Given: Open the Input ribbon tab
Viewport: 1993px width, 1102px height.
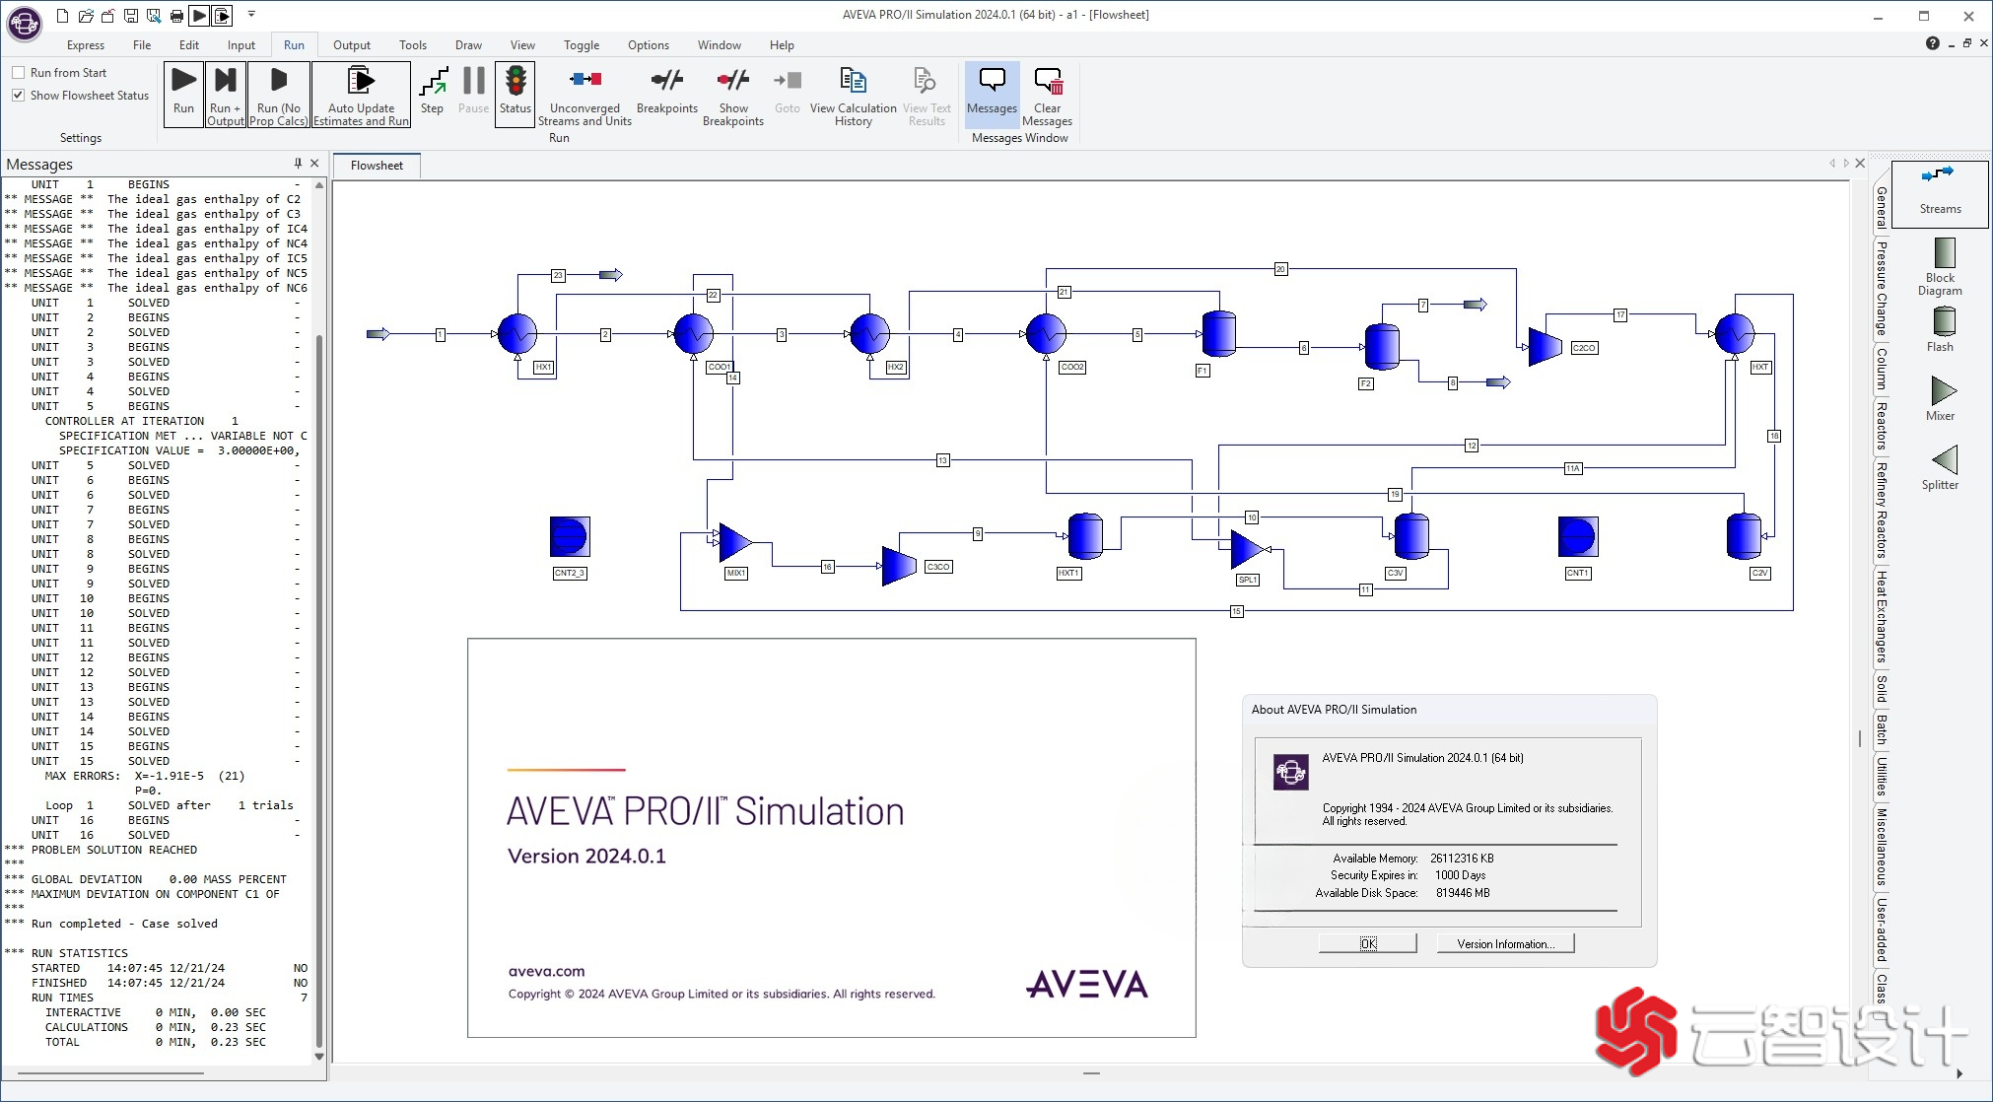Looking at the screenshot, I should (x=241, y=45).
